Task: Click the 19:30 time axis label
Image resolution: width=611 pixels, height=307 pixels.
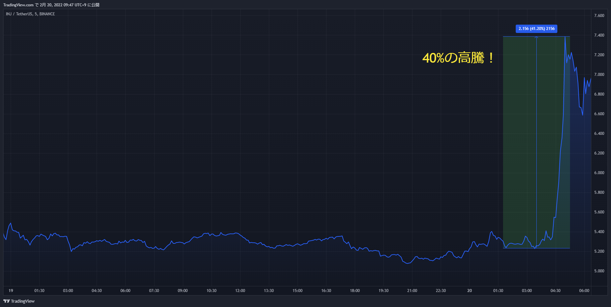Action: [x=383, y=291]
